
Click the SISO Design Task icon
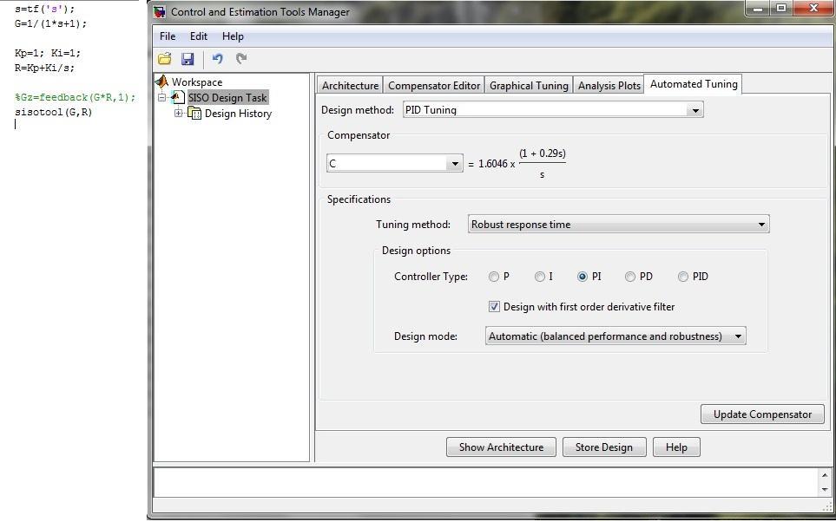tap(179, 97)
